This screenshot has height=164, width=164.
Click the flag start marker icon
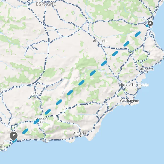click(x=14, y=136)
